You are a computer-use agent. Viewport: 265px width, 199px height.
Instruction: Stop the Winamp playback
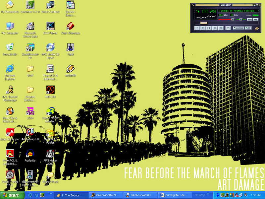tap(215, 28)
